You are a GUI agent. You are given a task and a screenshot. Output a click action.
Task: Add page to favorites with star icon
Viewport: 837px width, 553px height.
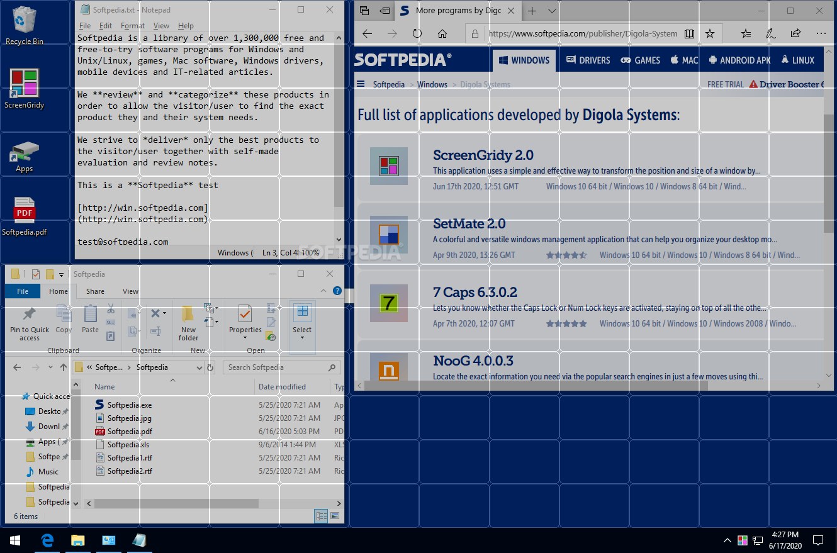(x=710, y=34)
